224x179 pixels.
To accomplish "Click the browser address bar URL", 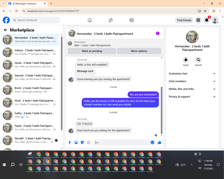I will coord(53,11).
